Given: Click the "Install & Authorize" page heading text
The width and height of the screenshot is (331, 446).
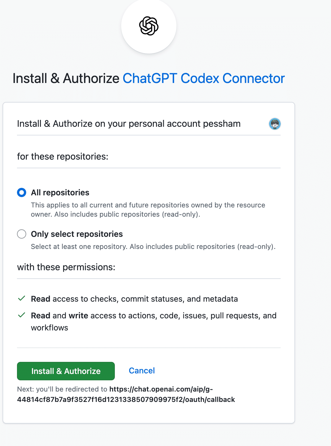Looking at the screenshot, I should pyautogui.click(x=66, y=78).
